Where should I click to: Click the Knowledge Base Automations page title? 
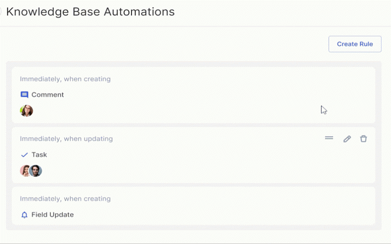point(90,12)
